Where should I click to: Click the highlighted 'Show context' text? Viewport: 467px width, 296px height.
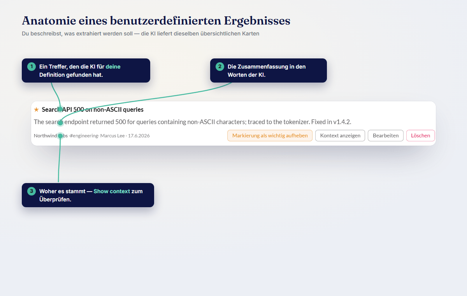click(x=112, y=191)
